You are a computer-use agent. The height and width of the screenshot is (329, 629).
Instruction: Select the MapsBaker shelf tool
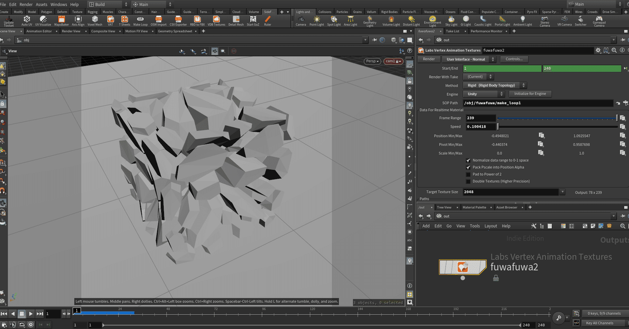[x=61, y=20]
